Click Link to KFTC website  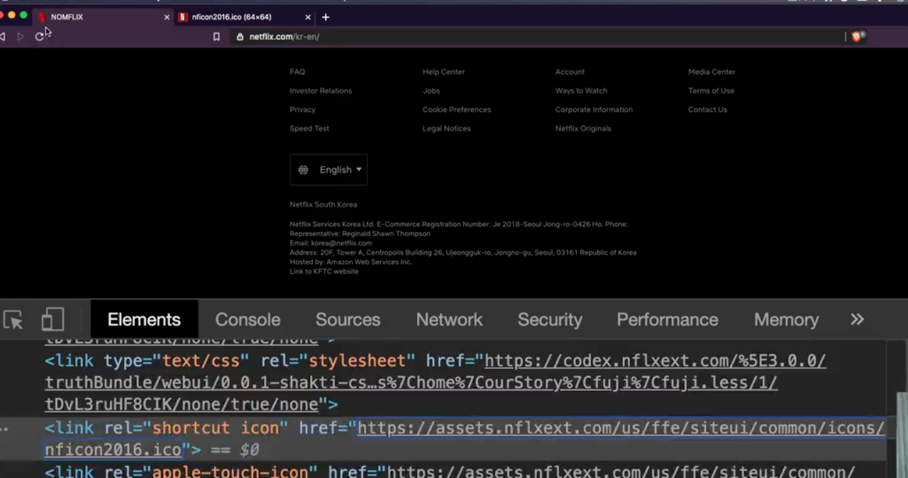[323, 272]
